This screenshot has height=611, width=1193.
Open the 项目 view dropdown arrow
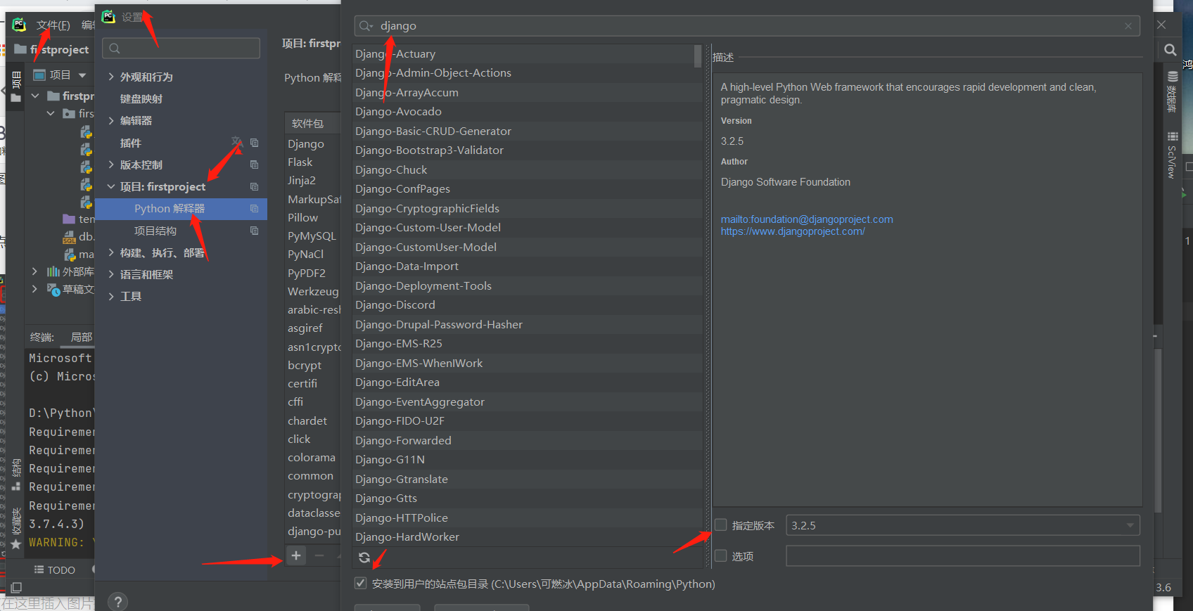(x=82, y=75)
